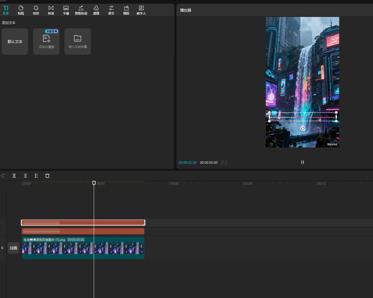Click the 00:00 ruler mark

(x=27, y=184)
